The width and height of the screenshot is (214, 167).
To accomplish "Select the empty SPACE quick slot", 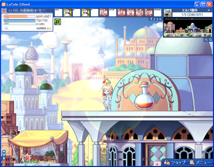I will (157, 13).
